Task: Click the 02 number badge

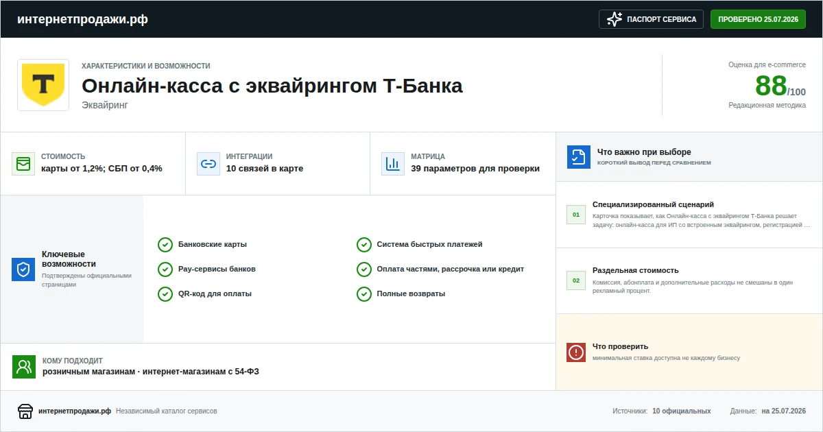Action: pyautogui.click(x=576, y=280)
